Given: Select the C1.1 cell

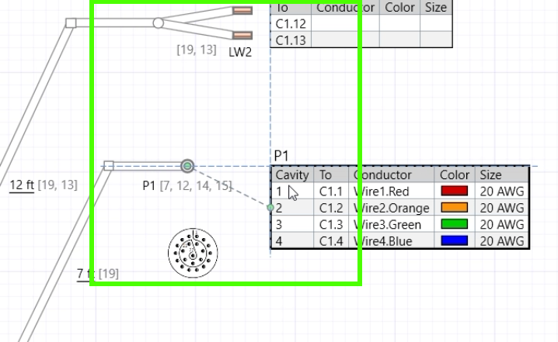Looking at the screenshot, I should 331,192.
